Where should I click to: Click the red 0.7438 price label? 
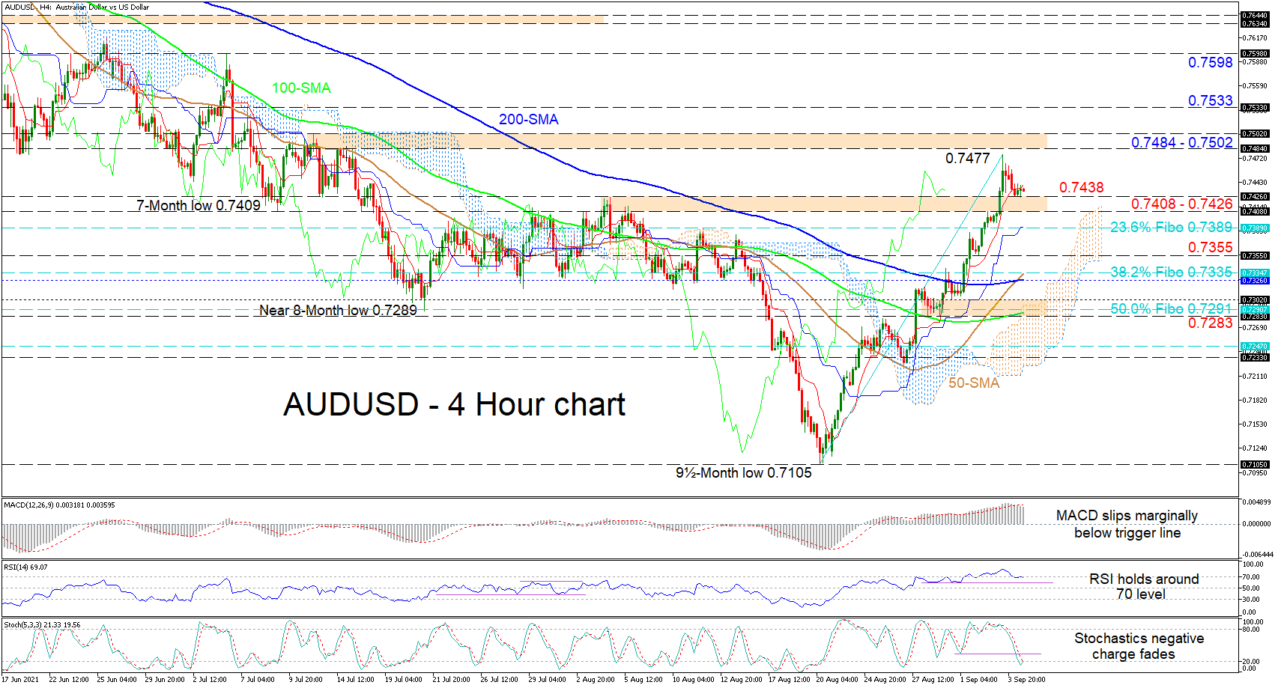point(1082,187)
